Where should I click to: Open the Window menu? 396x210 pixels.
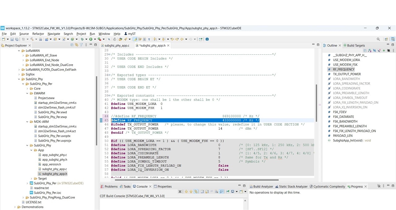tap(104, 34)
